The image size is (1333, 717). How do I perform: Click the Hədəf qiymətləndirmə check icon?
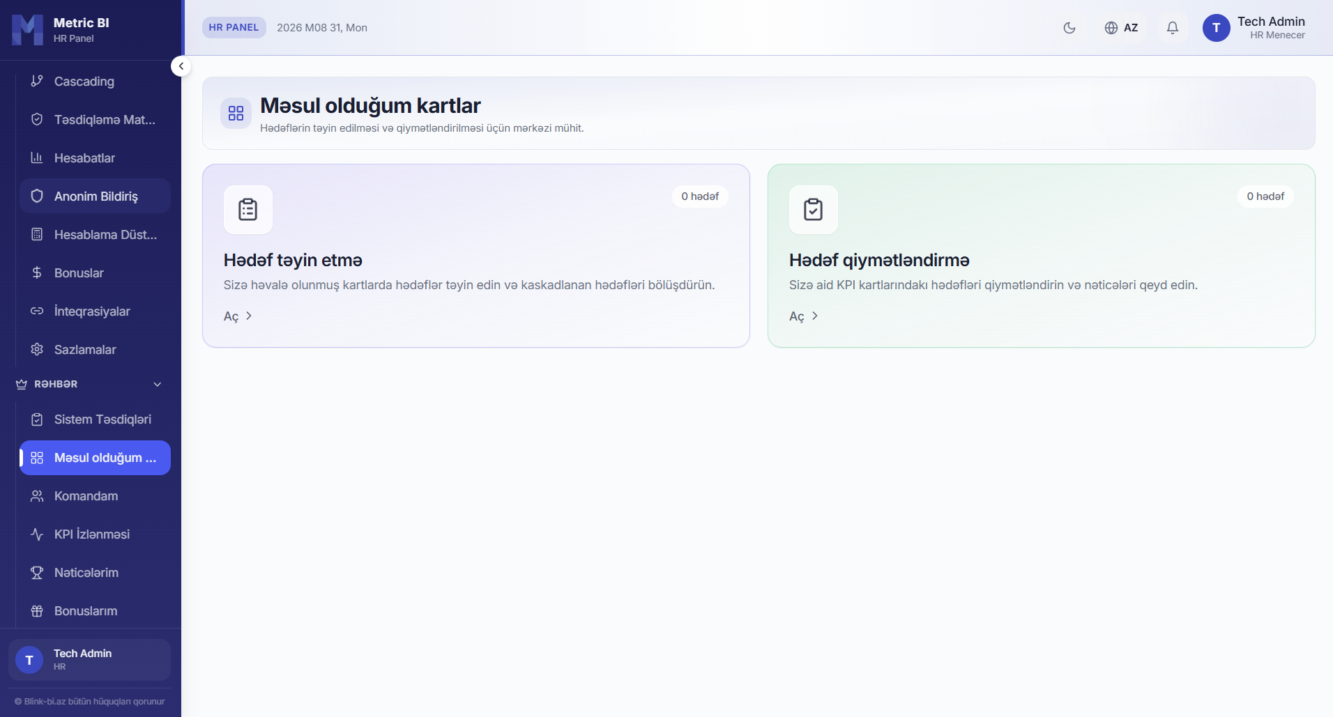pos(814,210)
